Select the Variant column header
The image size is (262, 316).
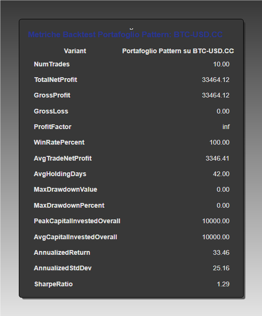click(75, 51)
